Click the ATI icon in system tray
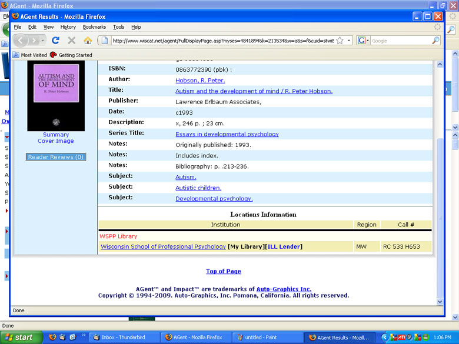Viewport: 459px width, 344px height. coord(401,338)
